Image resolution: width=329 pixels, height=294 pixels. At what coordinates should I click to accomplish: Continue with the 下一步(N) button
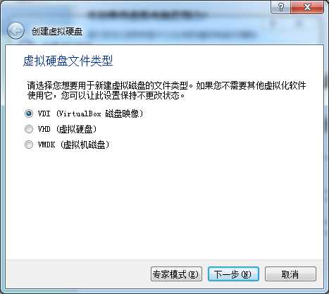[233, 274]
